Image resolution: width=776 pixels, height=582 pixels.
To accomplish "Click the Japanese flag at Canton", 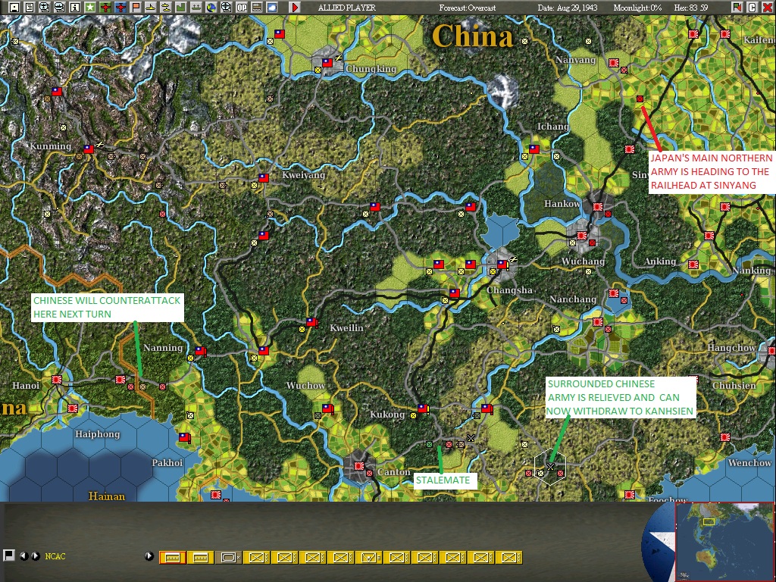I will [358, 466].
